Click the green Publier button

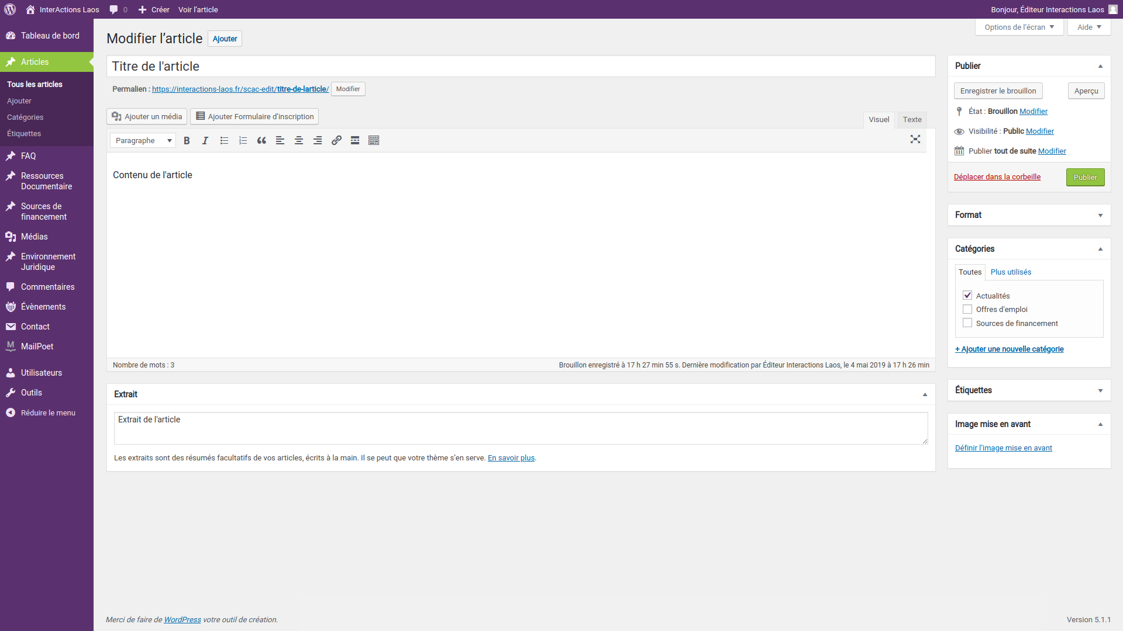point(1085,177)
